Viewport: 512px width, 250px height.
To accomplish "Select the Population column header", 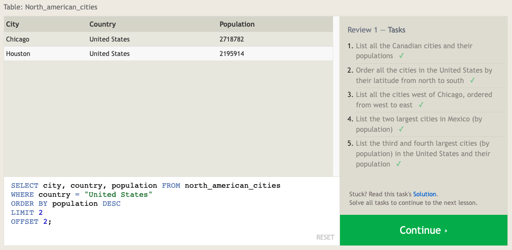I will pyautogui.click(x=237, y=24).
